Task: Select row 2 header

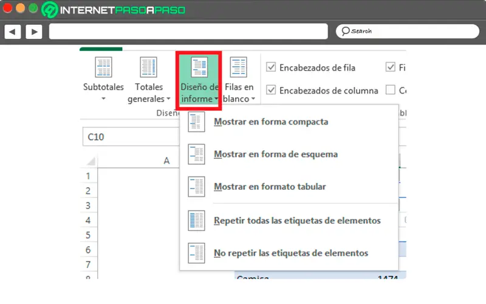Action: (x=88, y=191)
